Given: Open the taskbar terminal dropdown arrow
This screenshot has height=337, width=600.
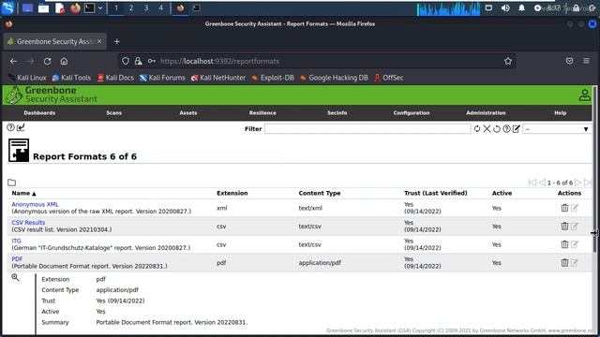Looking at the screenshot, I should point(100,7).
